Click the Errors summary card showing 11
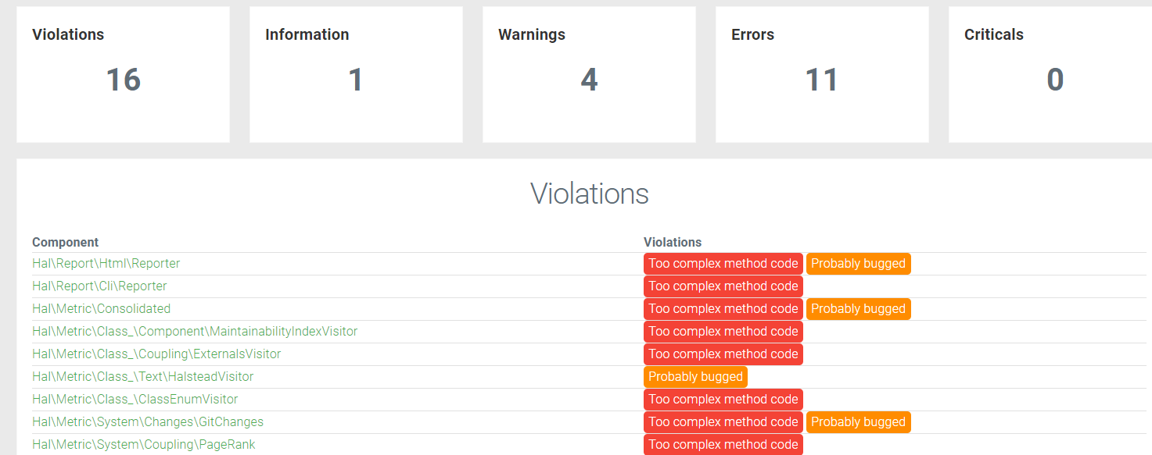The image size is (1152, 455). (822, 75)
